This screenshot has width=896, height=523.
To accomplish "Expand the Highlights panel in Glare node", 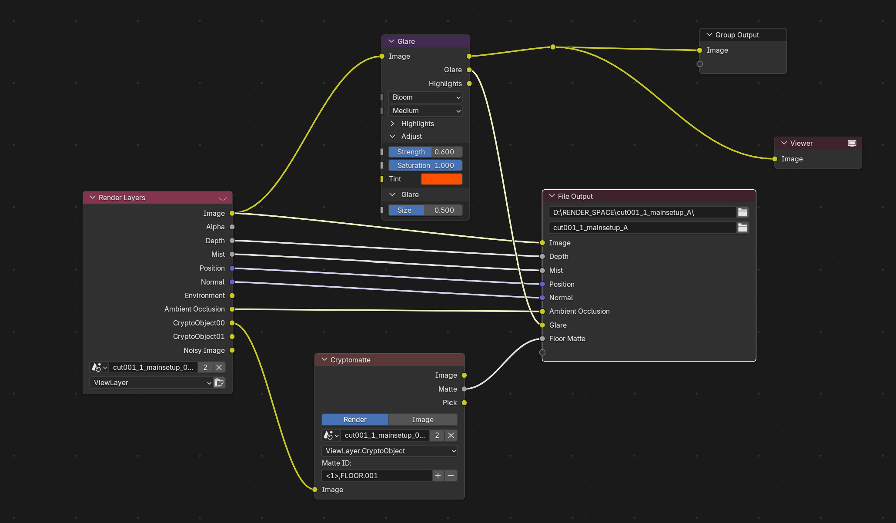I will click(x=392, y=124).
